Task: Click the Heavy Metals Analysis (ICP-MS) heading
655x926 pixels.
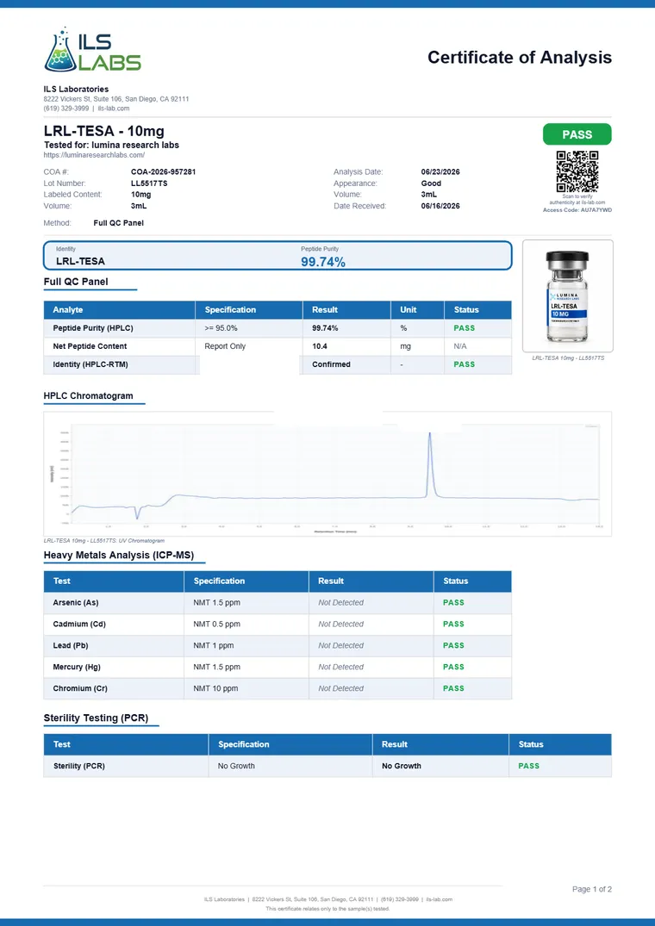Action: [x=119, y=555]
